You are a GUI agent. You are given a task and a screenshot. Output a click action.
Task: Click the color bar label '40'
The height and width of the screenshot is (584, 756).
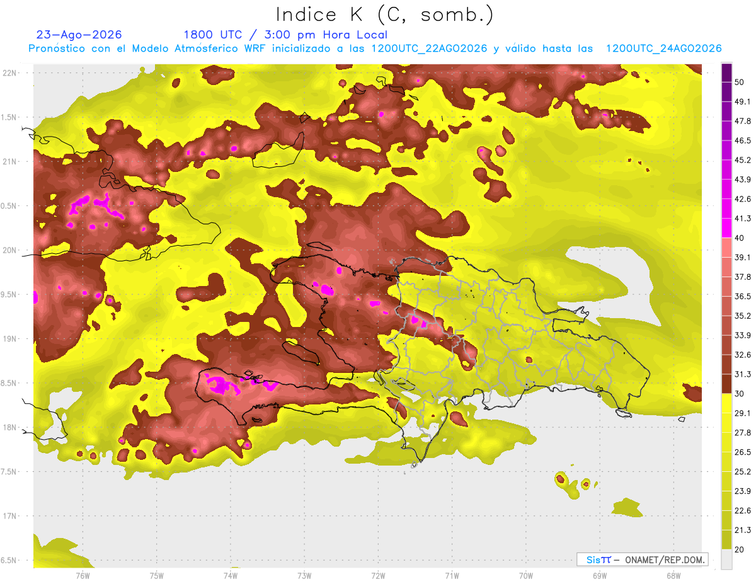tap(740, 238)
